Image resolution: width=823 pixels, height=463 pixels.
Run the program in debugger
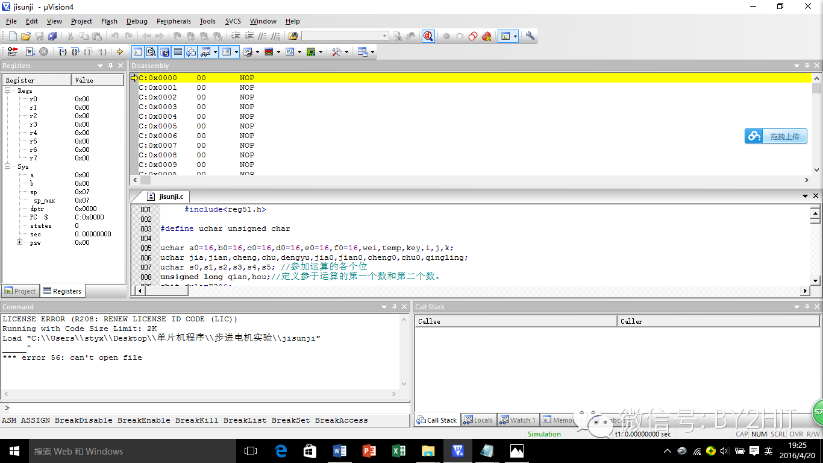[x=30, y=52]
